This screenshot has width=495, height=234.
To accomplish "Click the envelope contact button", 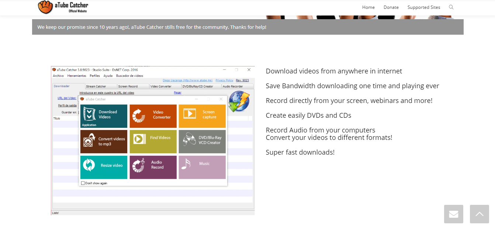I will click(x=454, y=214).
